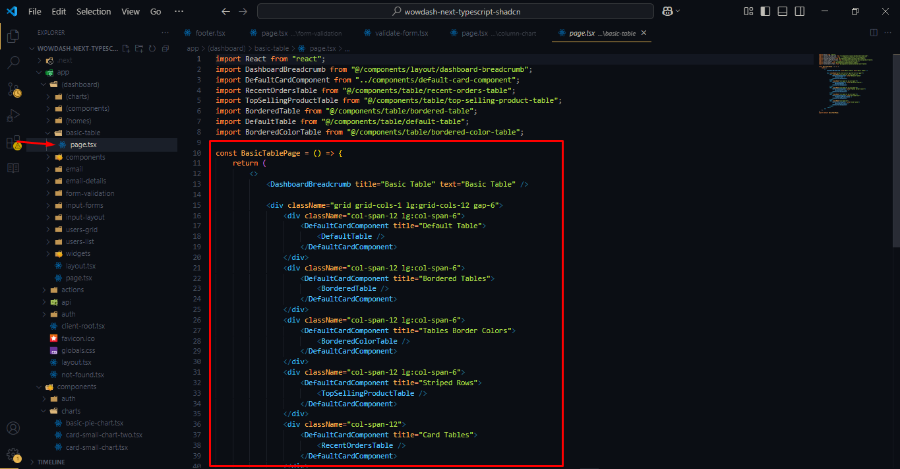Open the Search view in the activity bar
The height and width of the screenshot is (469, 900).
[13, 63]
